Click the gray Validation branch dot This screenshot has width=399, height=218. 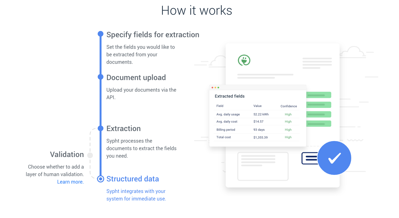90,155
